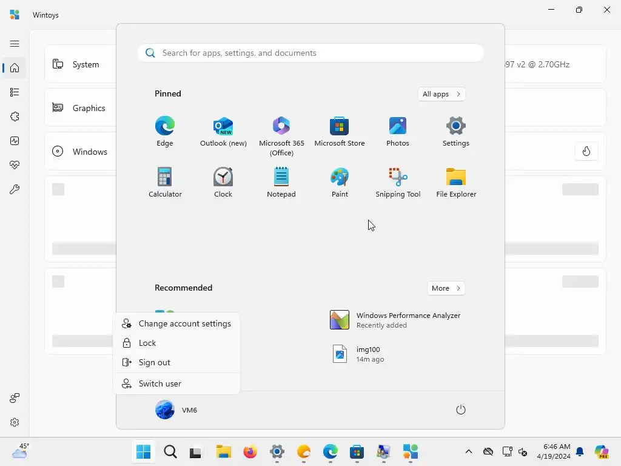Image resolution: width=621 pixels, height=466 pixels.
Task: Open Wintoys Services puzzle sidebar icon
Action: 15,116
